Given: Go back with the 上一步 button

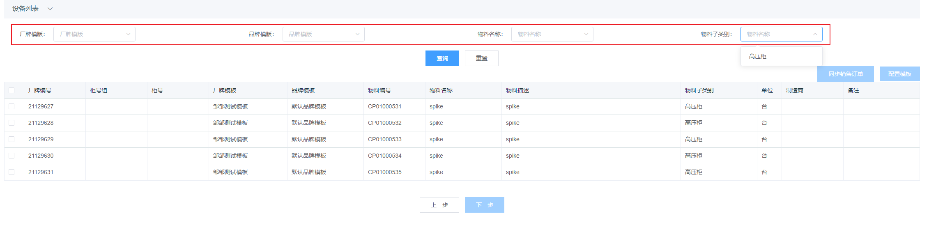Looking at the screenshot, I should click(439, 205).
